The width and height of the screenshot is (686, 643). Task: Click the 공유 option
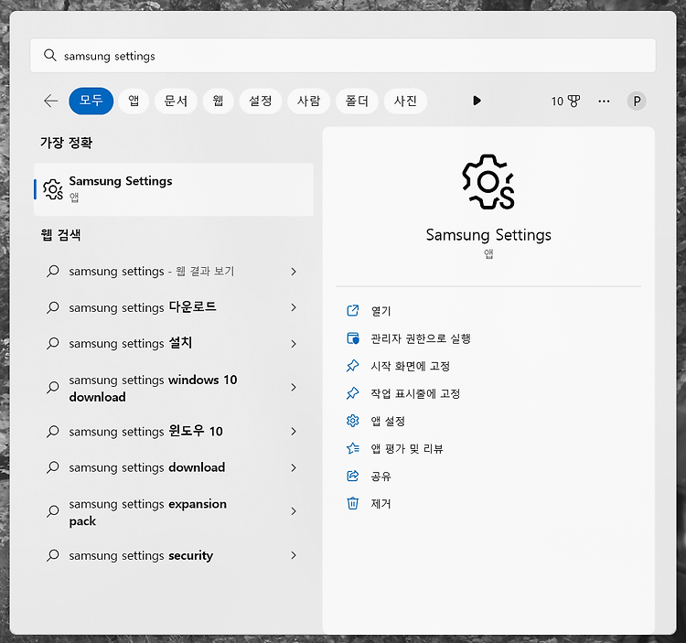pos(381,477)
